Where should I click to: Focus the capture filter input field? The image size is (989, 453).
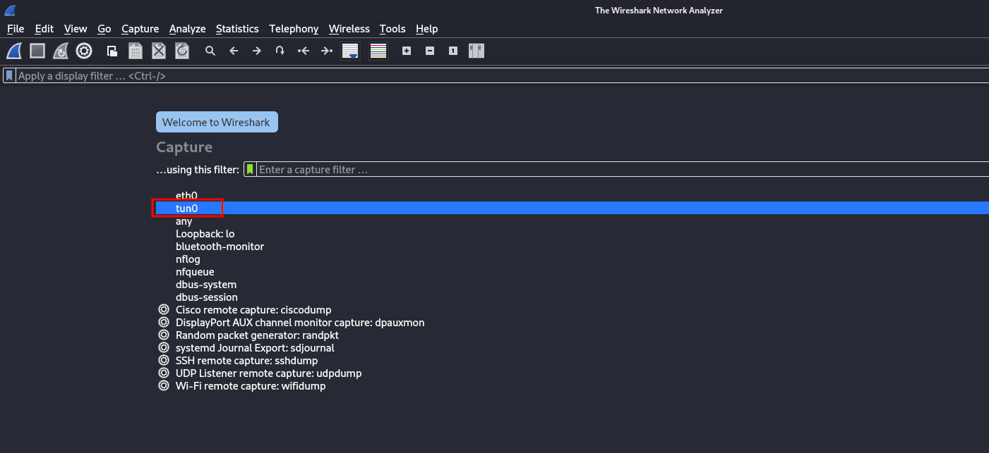623,169
